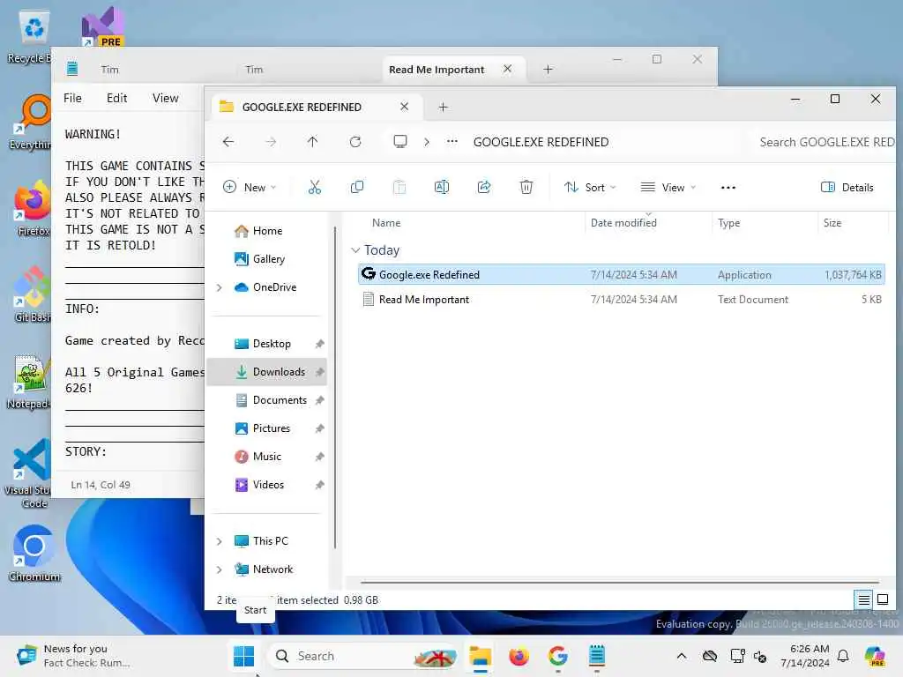Go back with the Explorer back arrow
Viewport: 903px width, 677px height.
click(x=228, y=142)
